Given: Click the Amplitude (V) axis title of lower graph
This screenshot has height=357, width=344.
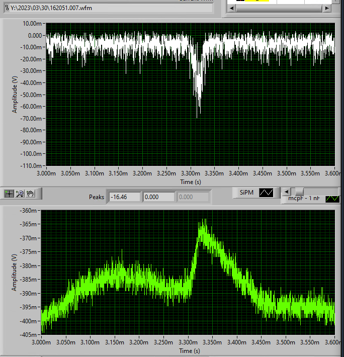Looking at the screenshot, I should 14,273.
